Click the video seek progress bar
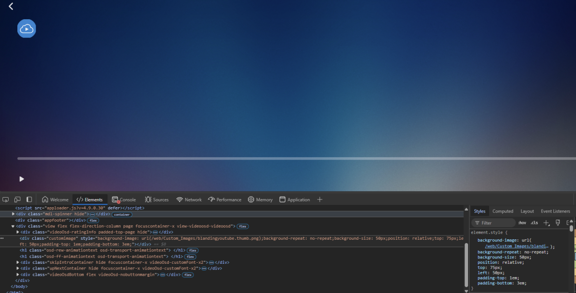The height and width of the screenshot is (293, 576). point(288,158)
